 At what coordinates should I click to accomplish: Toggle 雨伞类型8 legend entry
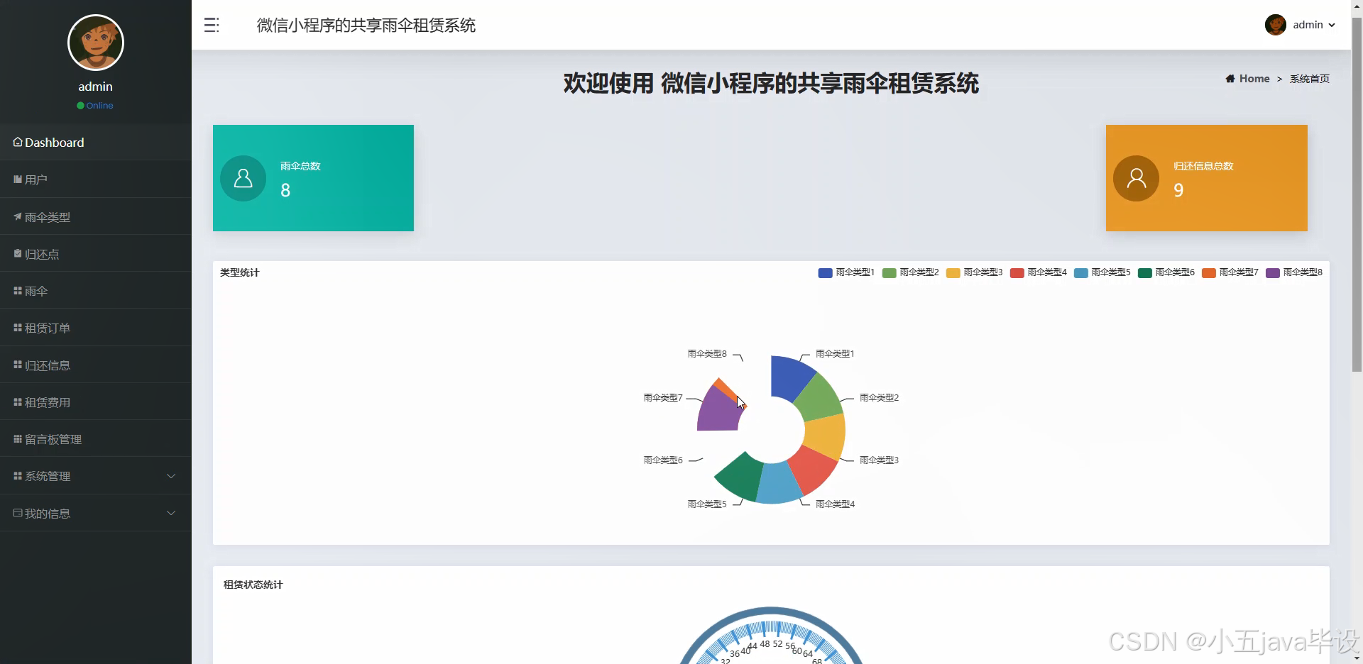coord(1293,272)
